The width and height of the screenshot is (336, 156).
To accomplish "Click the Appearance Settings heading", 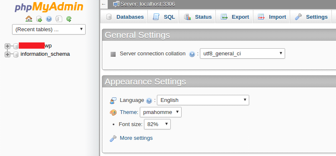I will (x=145, y=82).
